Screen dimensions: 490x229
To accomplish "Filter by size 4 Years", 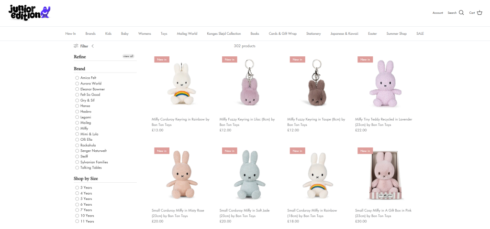I will click(x=83, y=193).
